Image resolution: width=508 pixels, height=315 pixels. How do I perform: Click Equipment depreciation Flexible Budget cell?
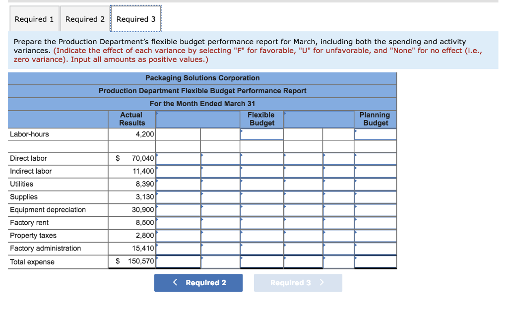pos(262,210)
